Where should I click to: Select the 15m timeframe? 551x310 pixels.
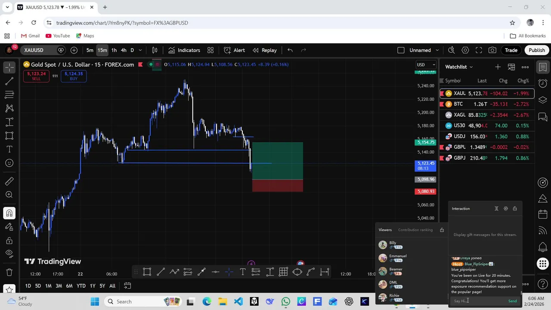coord(102,50)
